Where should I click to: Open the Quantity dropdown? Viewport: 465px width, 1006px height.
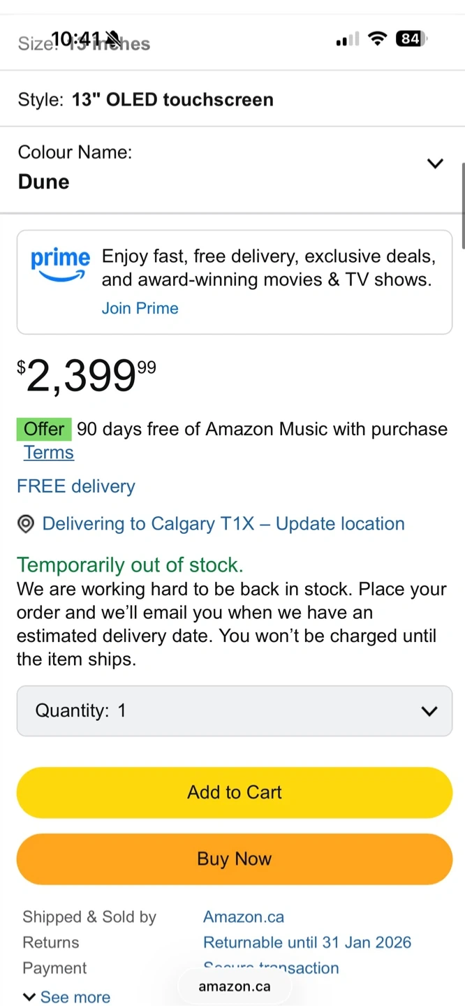(x=235, y=710)
